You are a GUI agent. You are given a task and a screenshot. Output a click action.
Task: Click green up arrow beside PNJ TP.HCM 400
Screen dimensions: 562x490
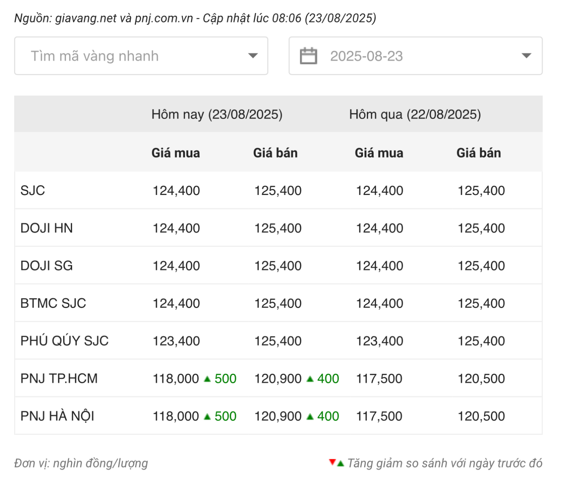tap(310, 379)
